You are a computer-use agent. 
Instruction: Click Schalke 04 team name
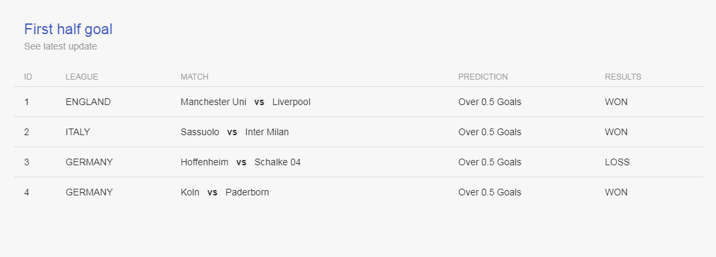click(278, 162)
